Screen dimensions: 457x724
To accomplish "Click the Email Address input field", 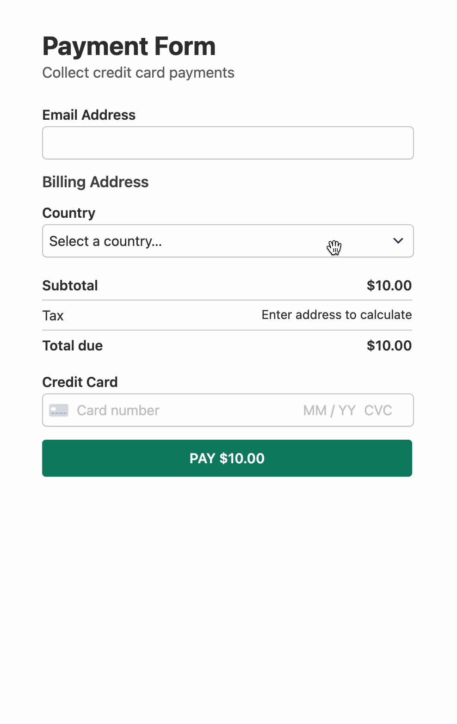I will pyautogui.click(x=228, y=143).
